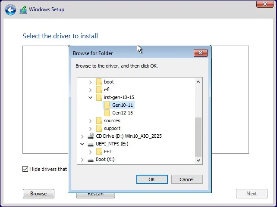The image size is (277, 207).
Task: Click the irst-gen-10-15 folder icon
Action: click(99, 97)
